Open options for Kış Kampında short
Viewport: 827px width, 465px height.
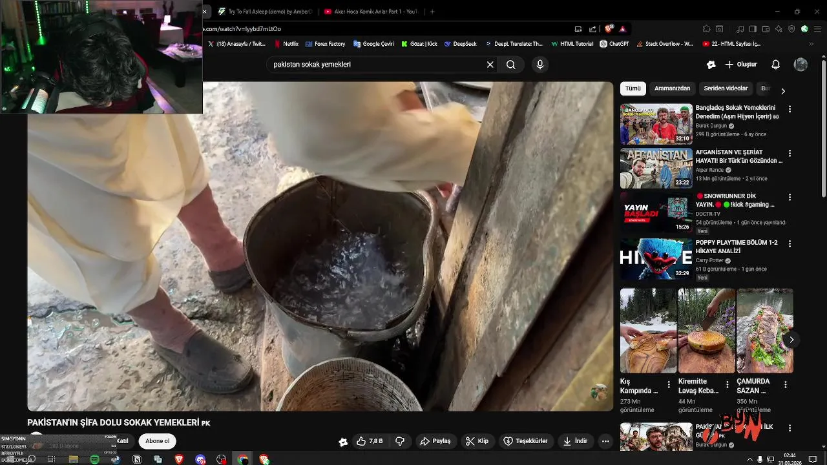pos(669,384)
